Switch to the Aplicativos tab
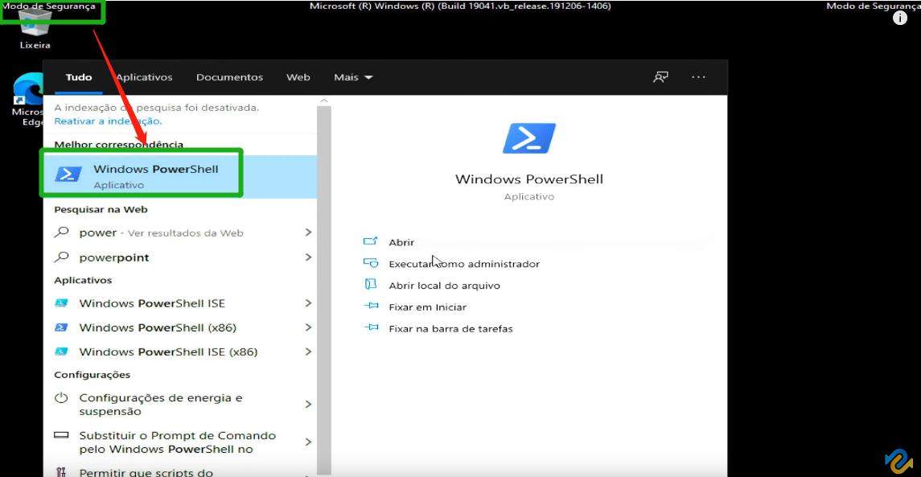 pyautogui.click(x=144, y=77)
